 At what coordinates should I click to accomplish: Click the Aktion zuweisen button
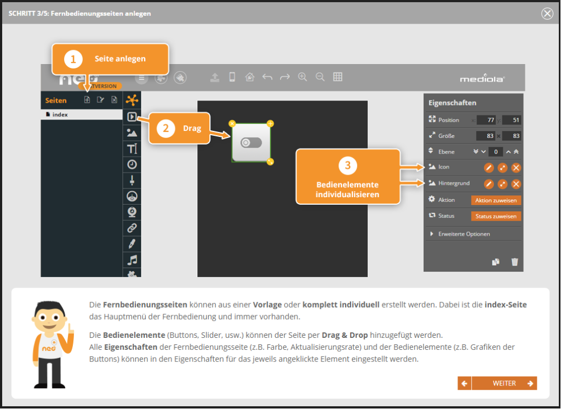pyautogui.click(x=496, y=200)
